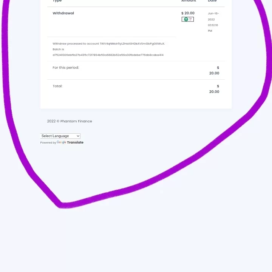Click the Amount column header
Screen dimensions: 272x272
(x=189, y=1)
